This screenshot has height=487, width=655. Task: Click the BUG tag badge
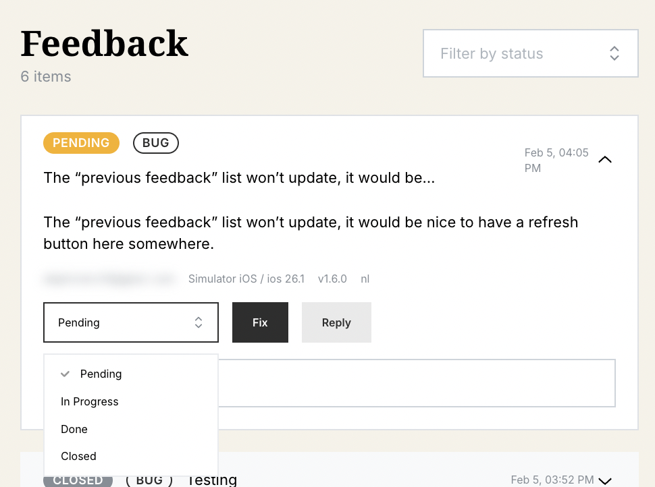click(x=155, y=142)
